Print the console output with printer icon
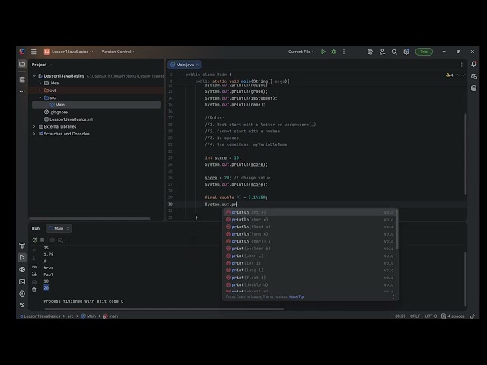 coord(34,282)
